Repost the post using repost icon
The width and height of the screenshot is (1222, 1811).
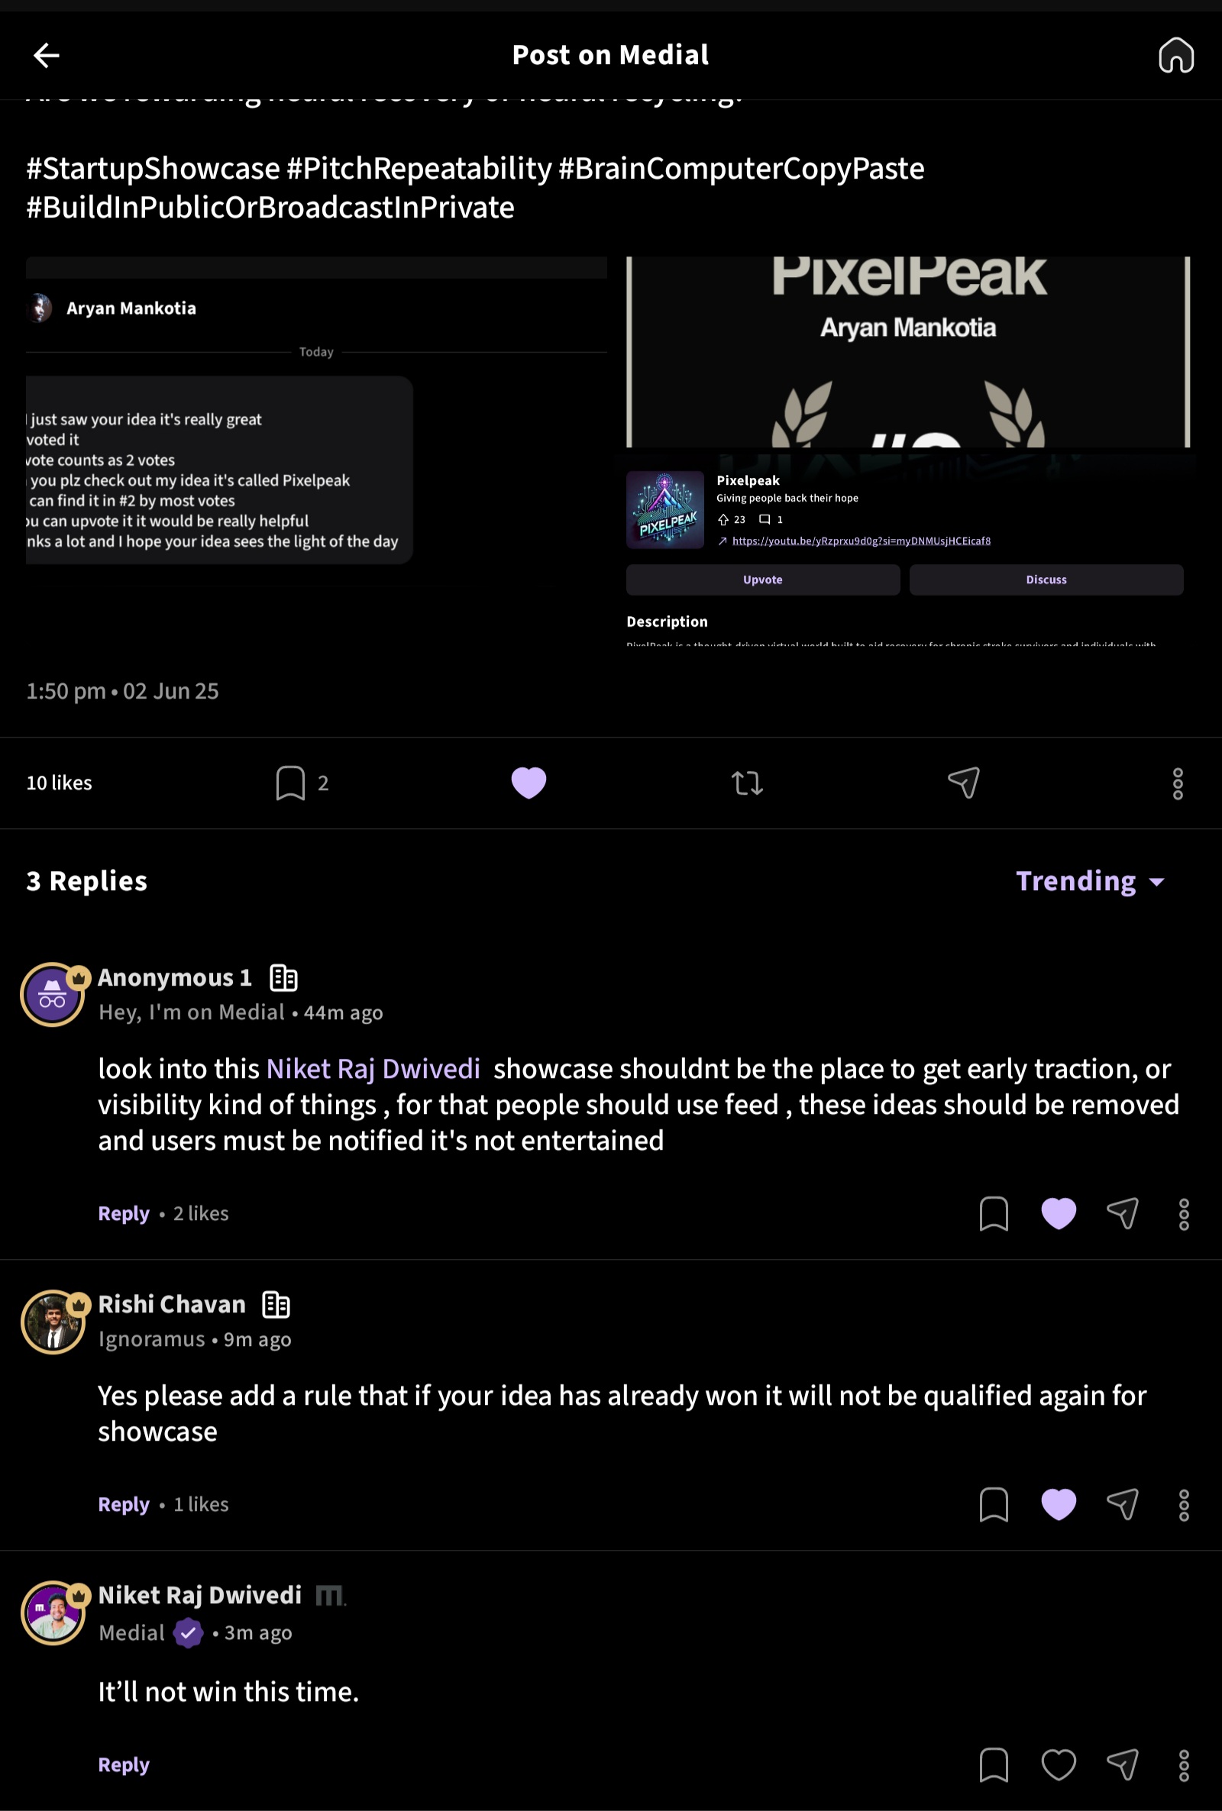747,783
